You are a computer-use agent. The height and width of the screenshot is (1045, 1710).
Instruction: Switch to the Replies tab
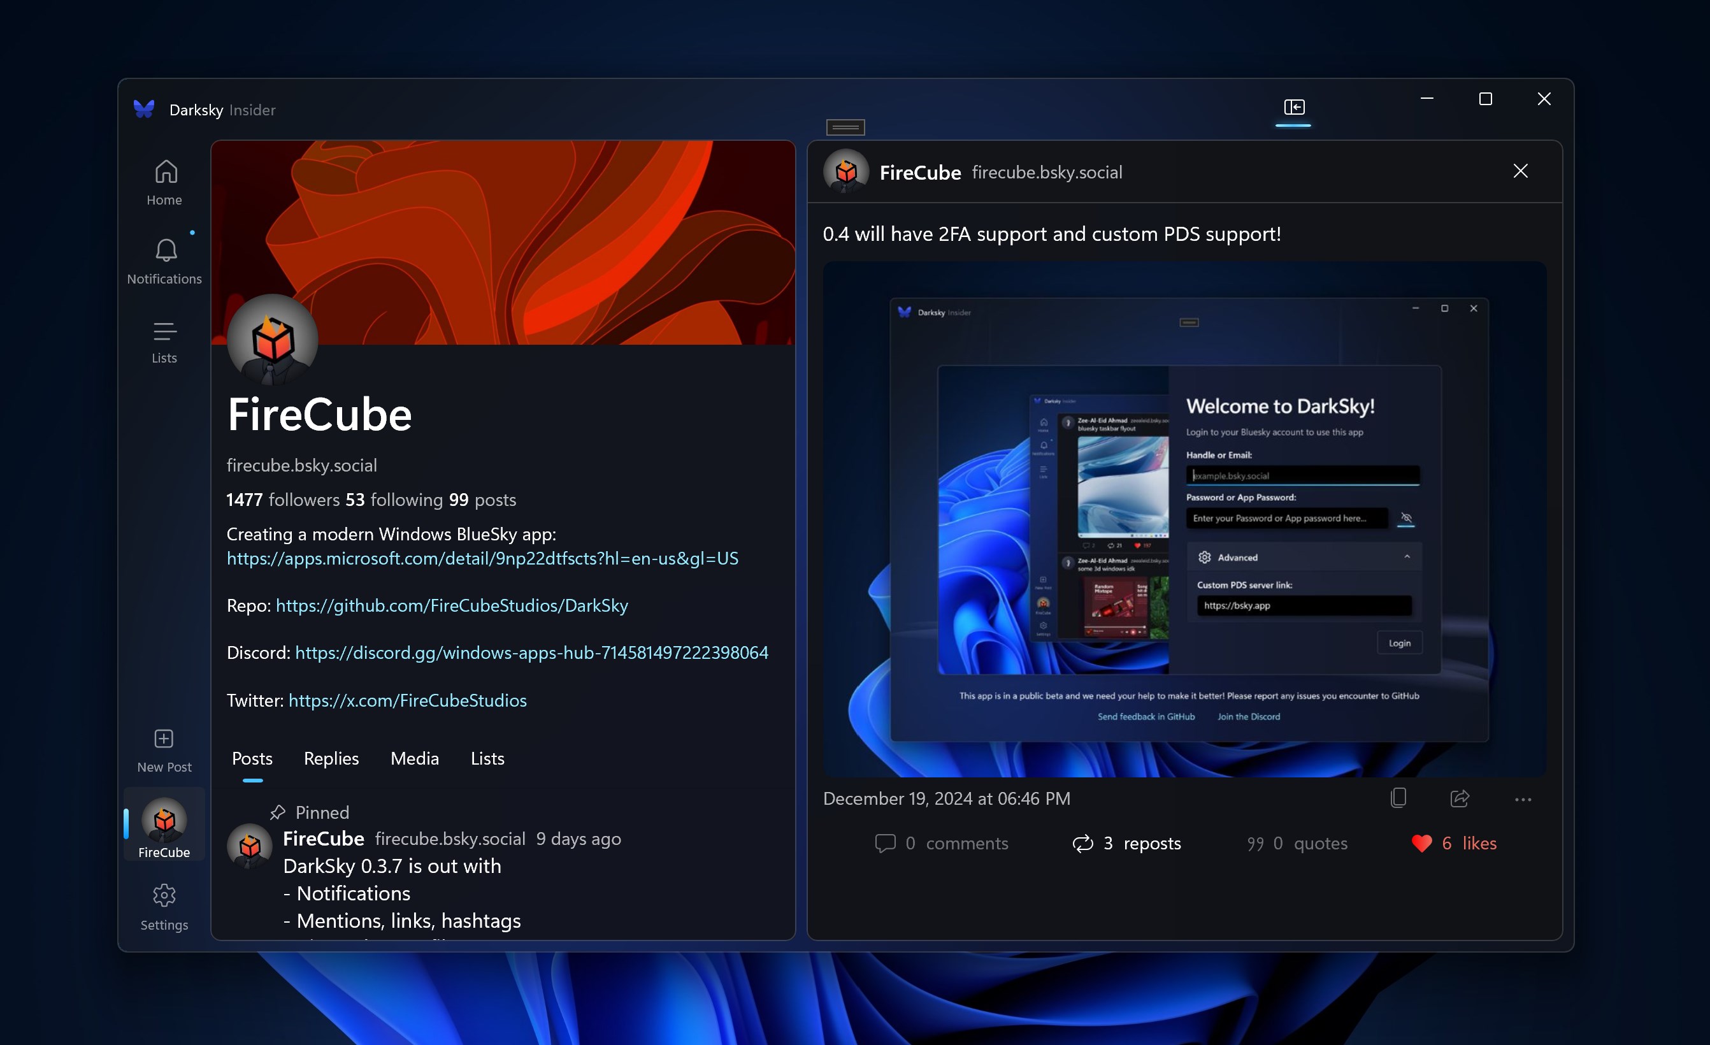coord(331,758)
